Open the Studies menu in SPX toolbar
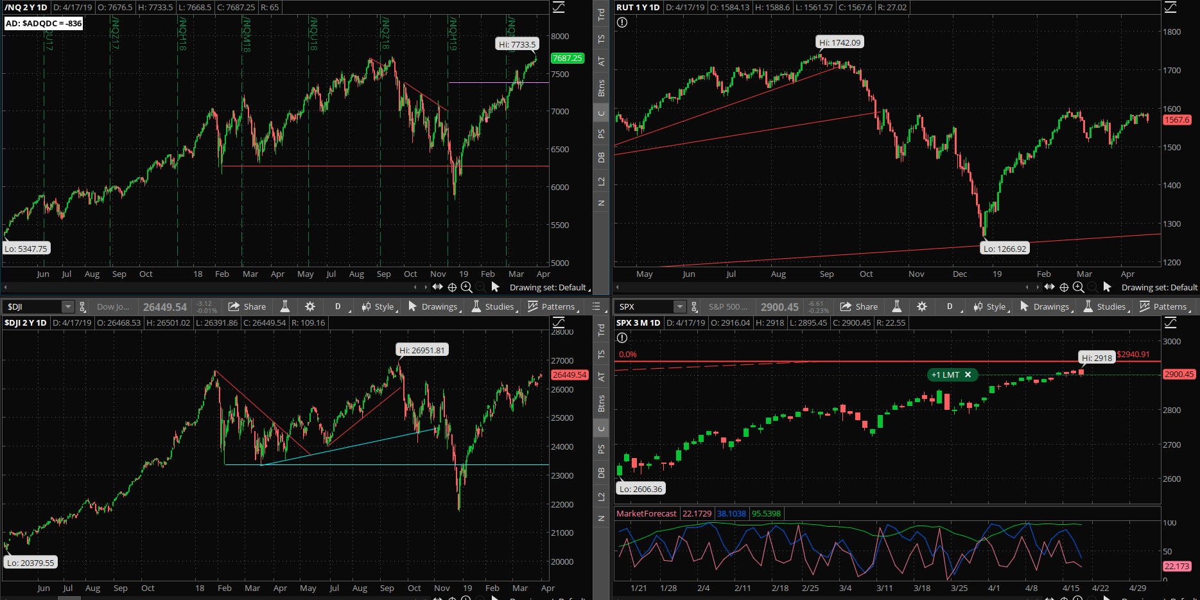The width and height of the screenshot is (1200, 600). coord(1106,306)
